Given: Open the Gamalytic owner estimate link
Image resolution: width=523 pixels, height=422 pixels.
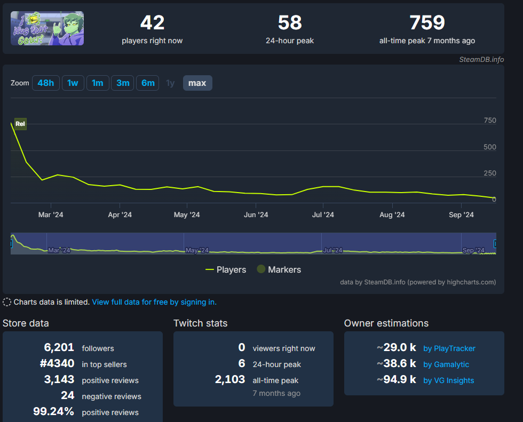Looking at the screenshot, I should [x=446, y=364].
